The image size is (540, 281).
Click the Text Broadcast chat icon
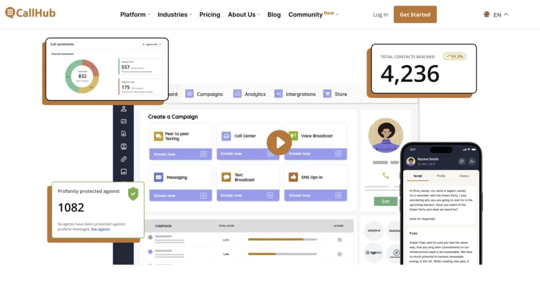(226, 177)
